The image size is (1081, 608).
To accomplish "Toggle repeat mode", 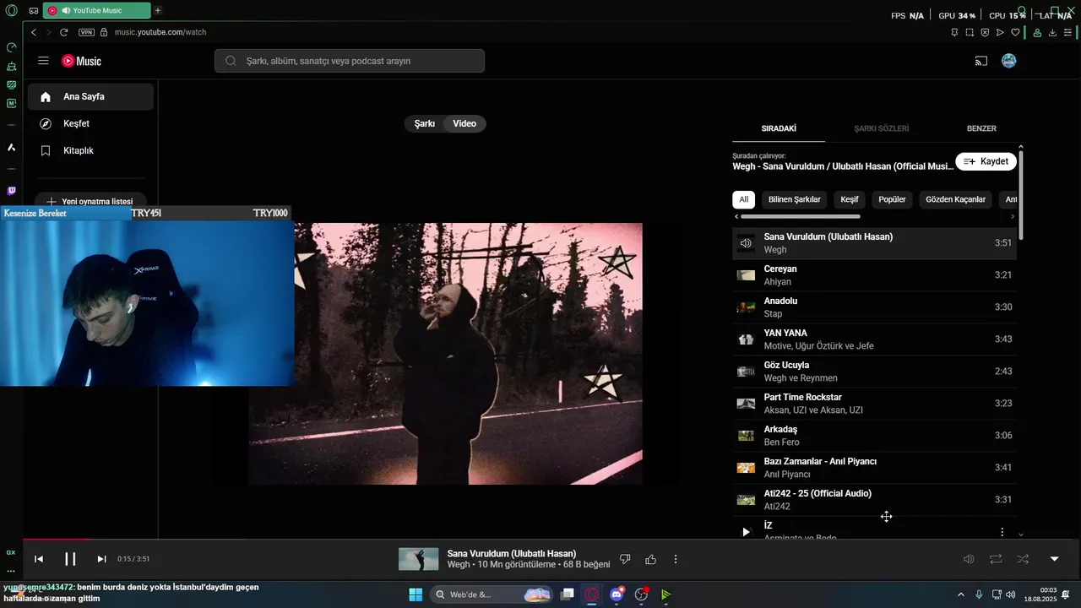I will (x=996, y=559).
